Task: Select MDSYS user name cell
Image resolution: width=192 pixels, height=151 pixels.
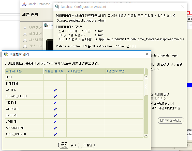Action: [24, 103]
